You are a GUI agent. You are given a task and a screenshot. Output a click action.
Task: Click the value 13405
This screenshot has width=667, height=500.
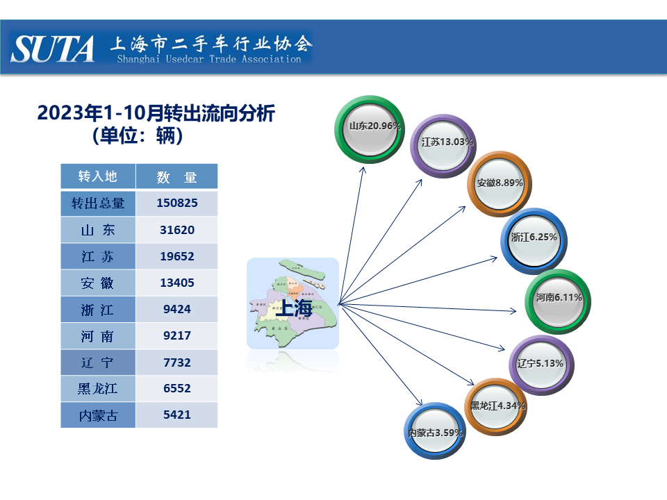177,283
